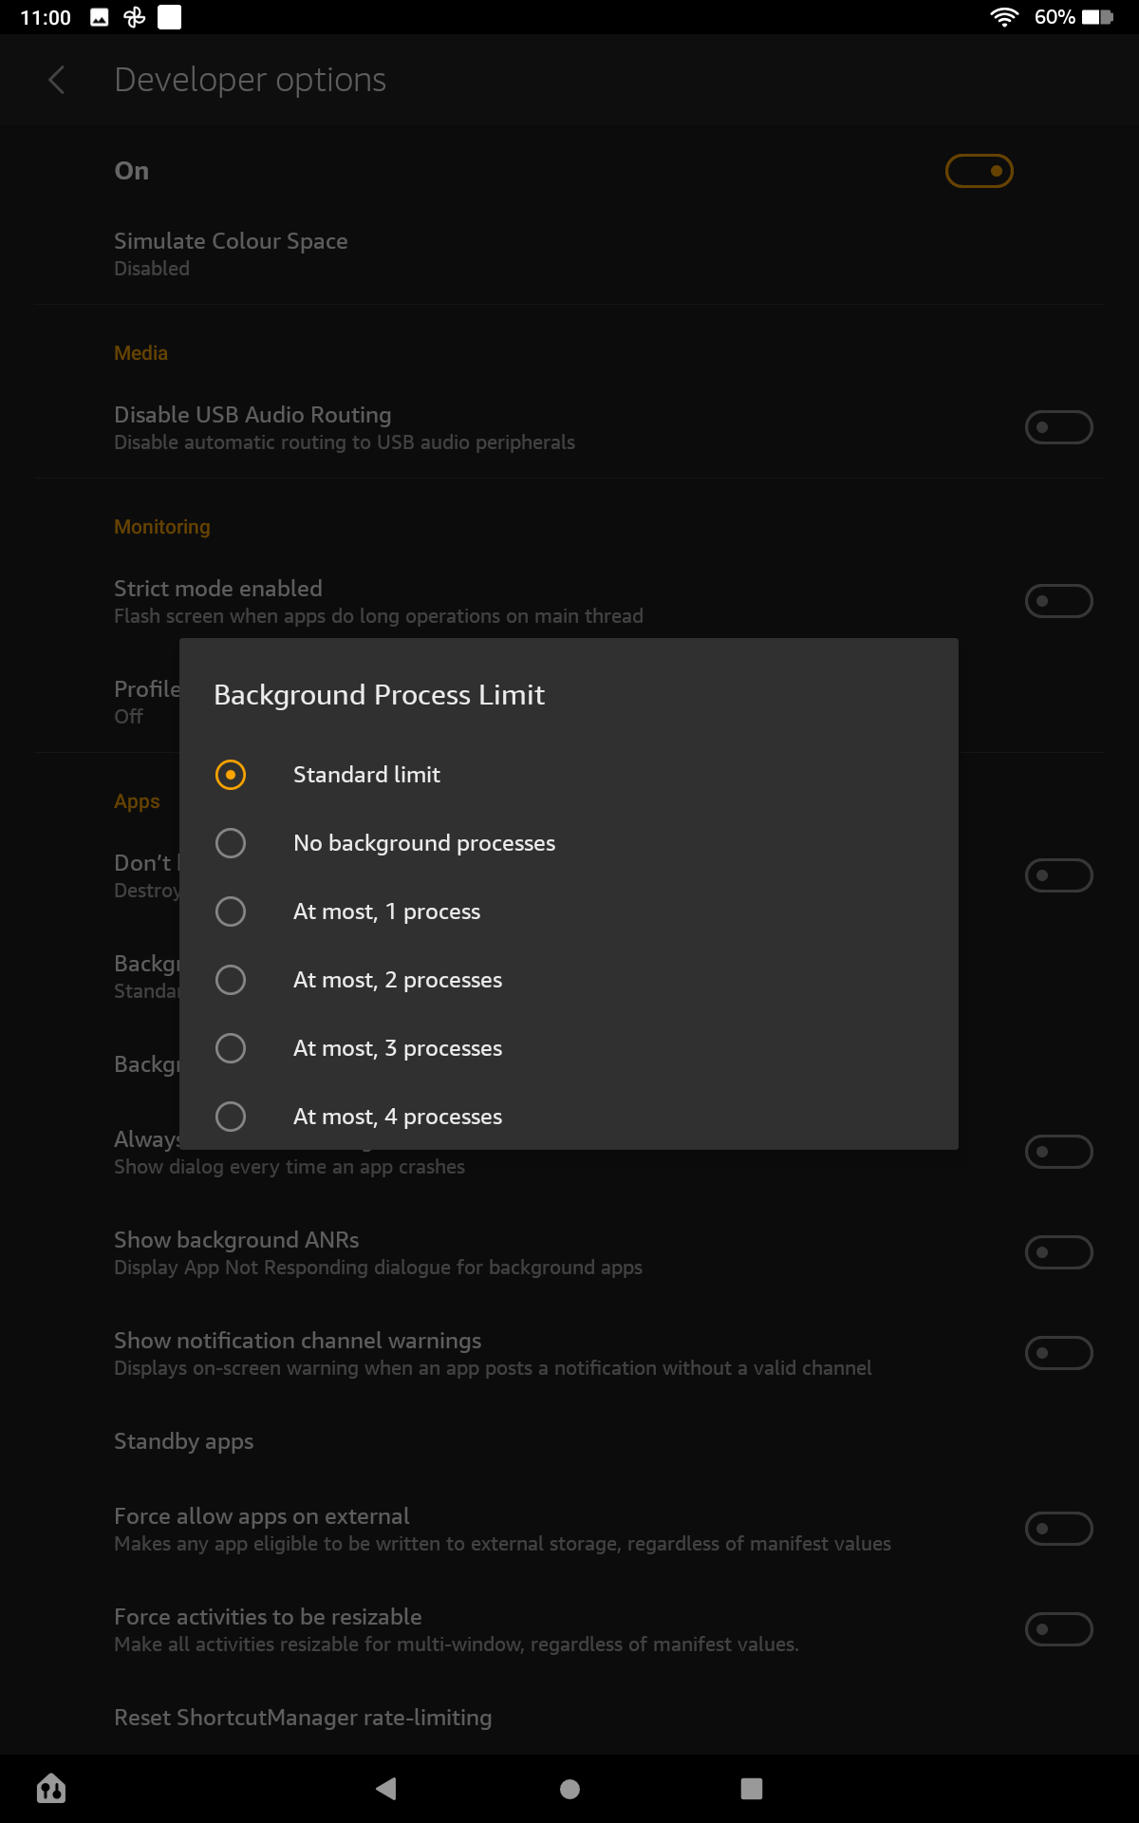Enable Show background ANRs
Viewport: 1139px width, 1823px height.
click(1058, 1252)
